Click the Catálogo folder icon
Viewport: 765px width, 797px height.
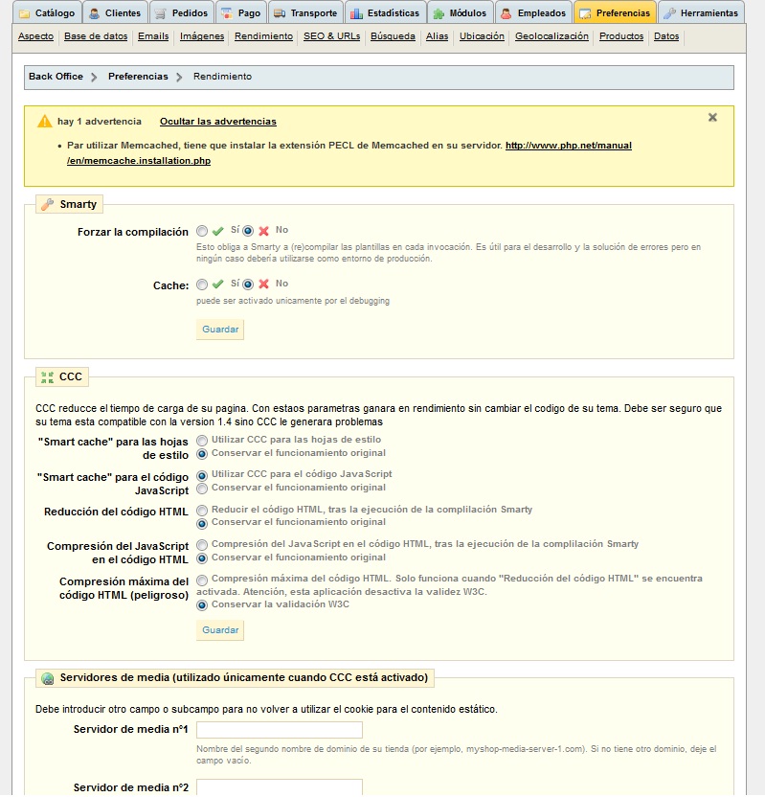point(24,13)
